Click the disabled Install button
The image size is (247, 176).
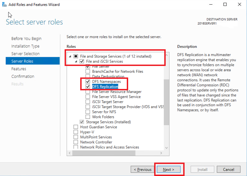point(202,169)
